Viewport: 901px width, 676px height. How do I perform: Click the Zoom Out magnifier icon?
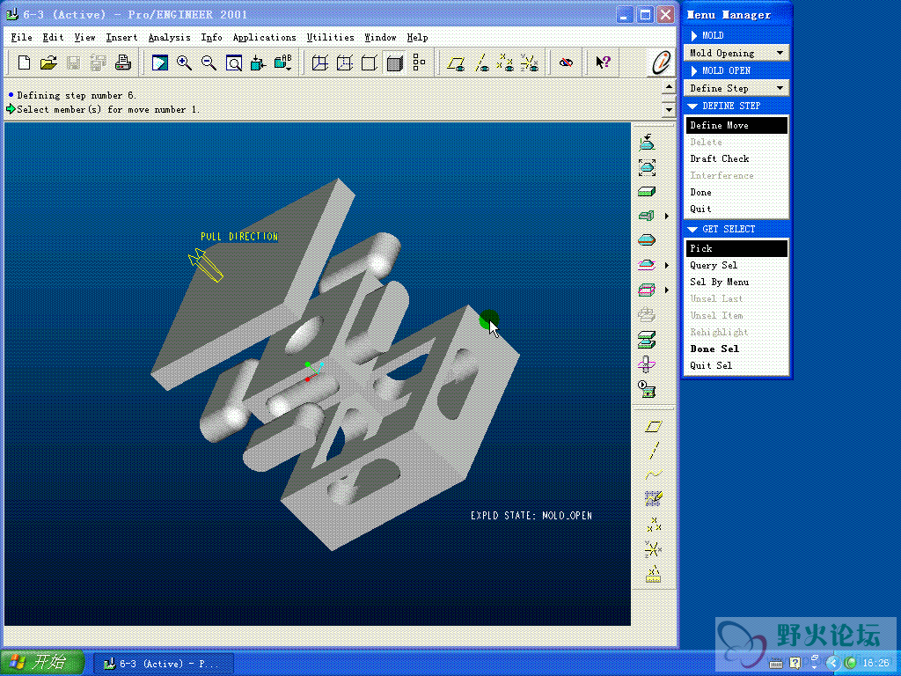[209, 62]
